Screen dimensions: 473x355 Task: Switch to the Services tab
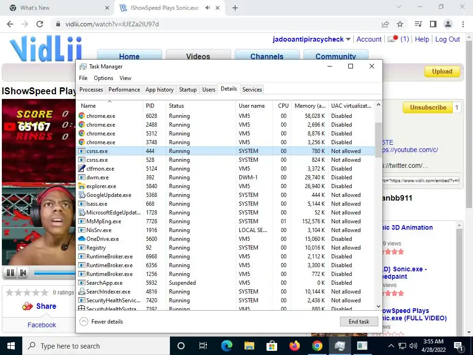252,90
